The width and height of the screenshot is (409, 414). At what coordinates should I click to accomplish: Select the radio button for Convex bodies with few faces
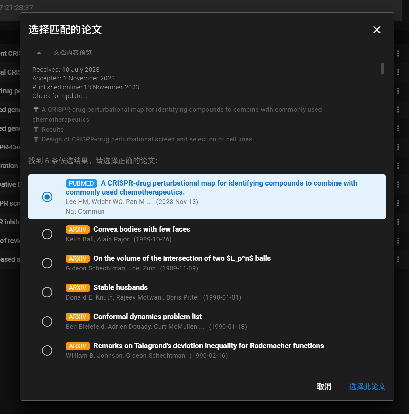tap(47, 234)
